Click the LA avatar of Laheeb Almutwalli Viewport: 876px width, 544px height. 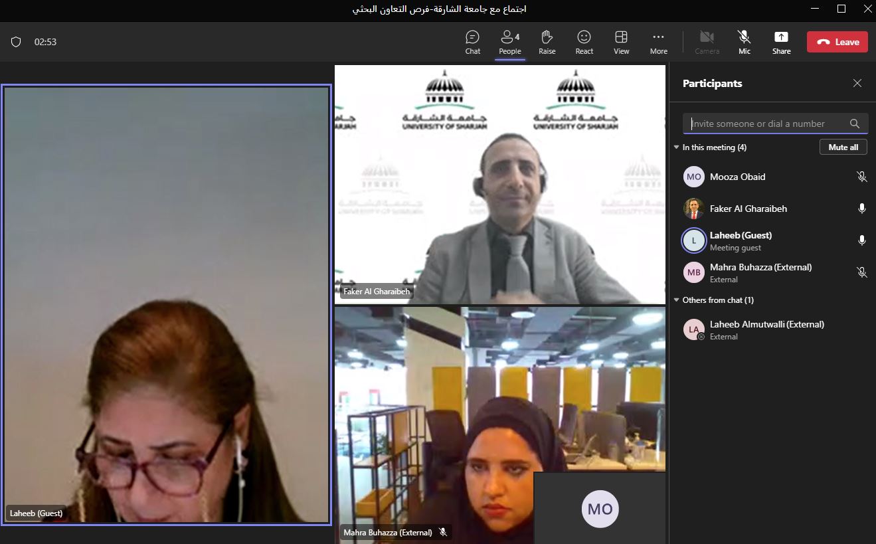[694, 329]
